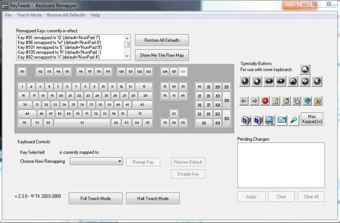Open the Choose New Remapping dropdown

coord(97,161)
